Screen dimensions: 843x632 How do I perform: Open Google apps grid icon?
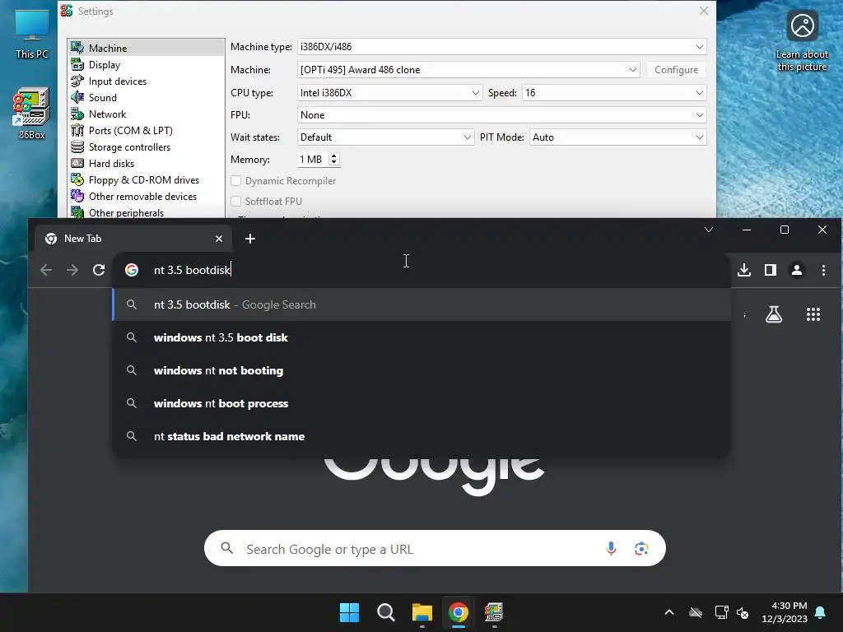click(x=813, y=314)
